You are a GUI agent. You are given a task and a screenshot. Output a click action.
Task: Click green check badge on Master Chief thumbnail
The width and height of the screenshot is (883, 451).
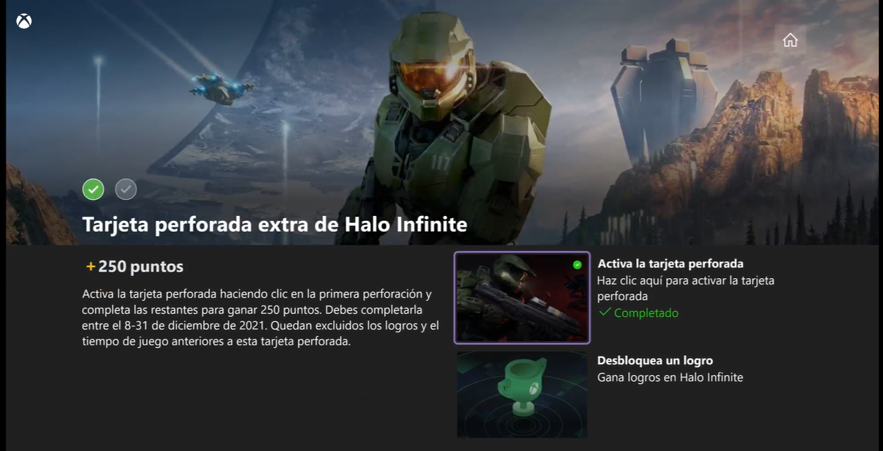(x=577, y=265)
